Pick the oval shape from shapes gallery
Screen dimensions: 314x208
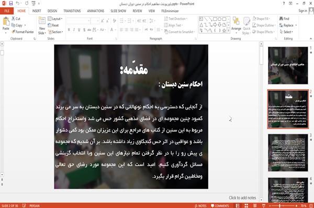tap(220, 19)
